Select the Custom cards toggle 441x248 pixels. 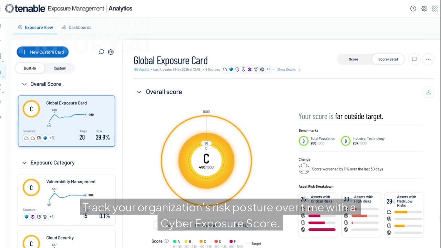coord(60,68)
